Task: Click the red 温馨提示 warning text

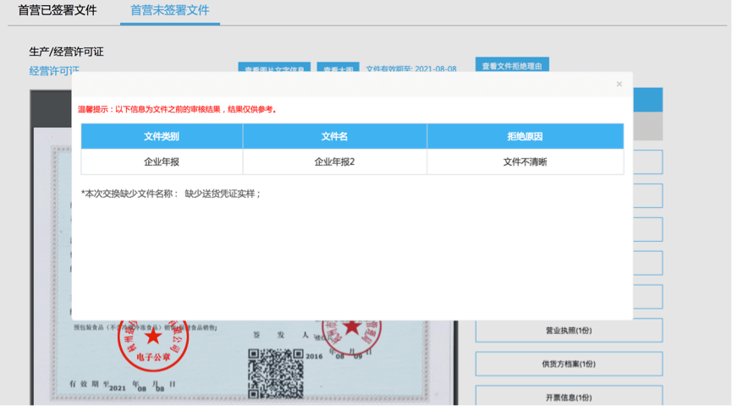Action: coord(179,109)
